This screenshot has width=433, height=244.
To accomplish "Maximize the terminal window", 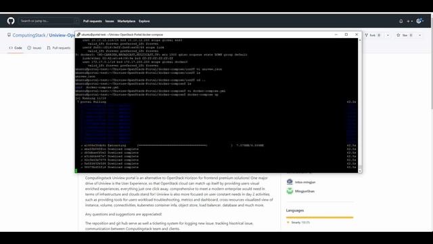I will coord(346,35).
